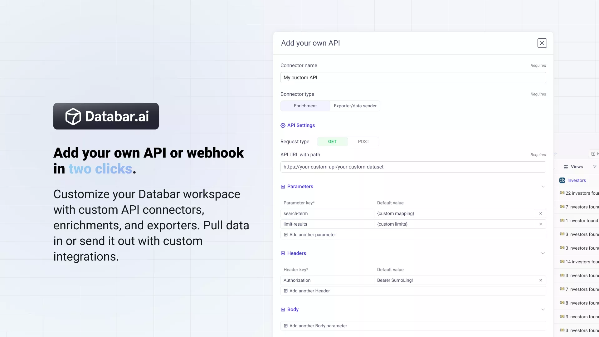
Task: Collapse the Headers section chevron
Action: click(x=543, y=253)
